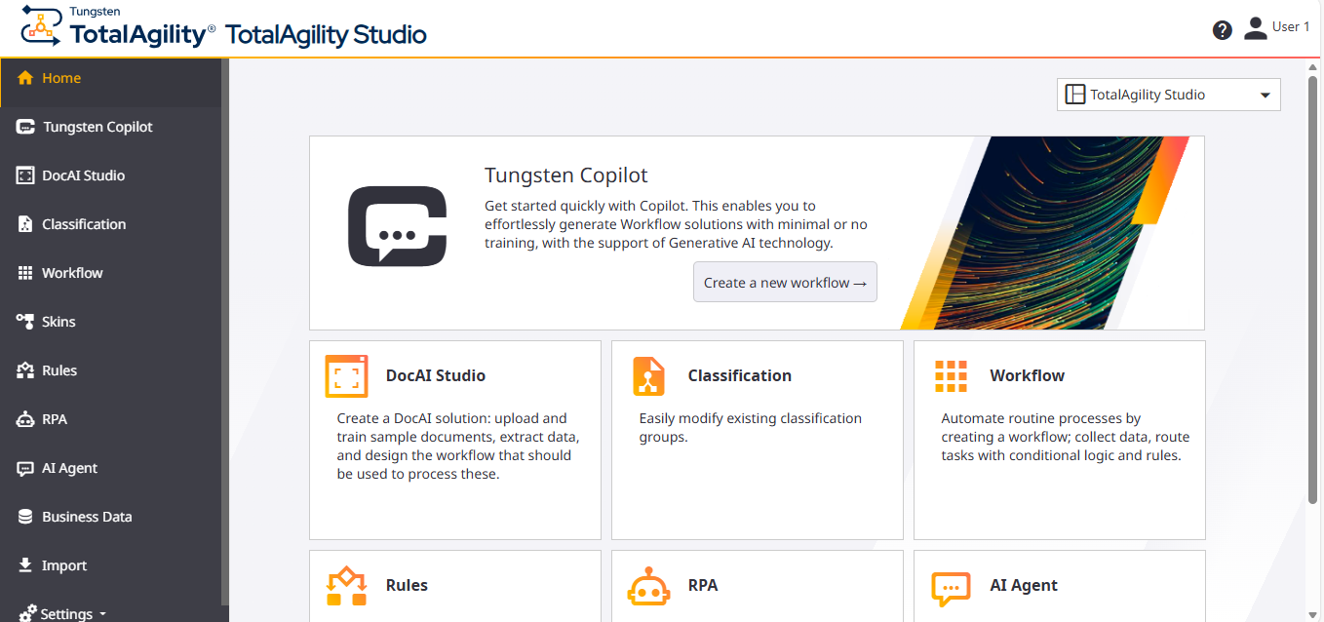This screenshot has height=622, width=1324.
Task: Click the Home house icon in sidebar
Action: tap(25, 78)
